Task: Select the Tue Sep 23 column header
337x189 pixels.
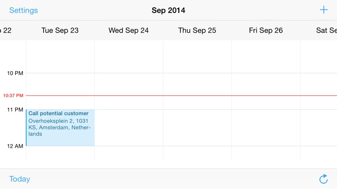Action: coord(60,30)
